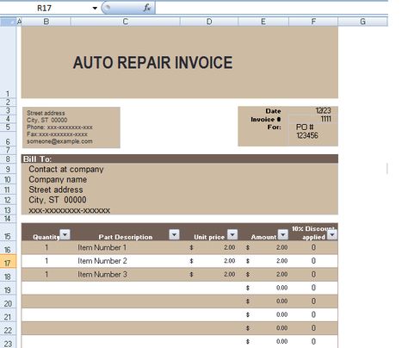Select column E header
Screen dimensions: 408x348
(263, 22)
